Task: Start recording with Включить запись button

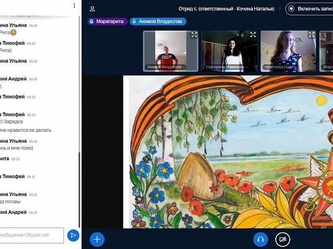Action: point(309,9)
